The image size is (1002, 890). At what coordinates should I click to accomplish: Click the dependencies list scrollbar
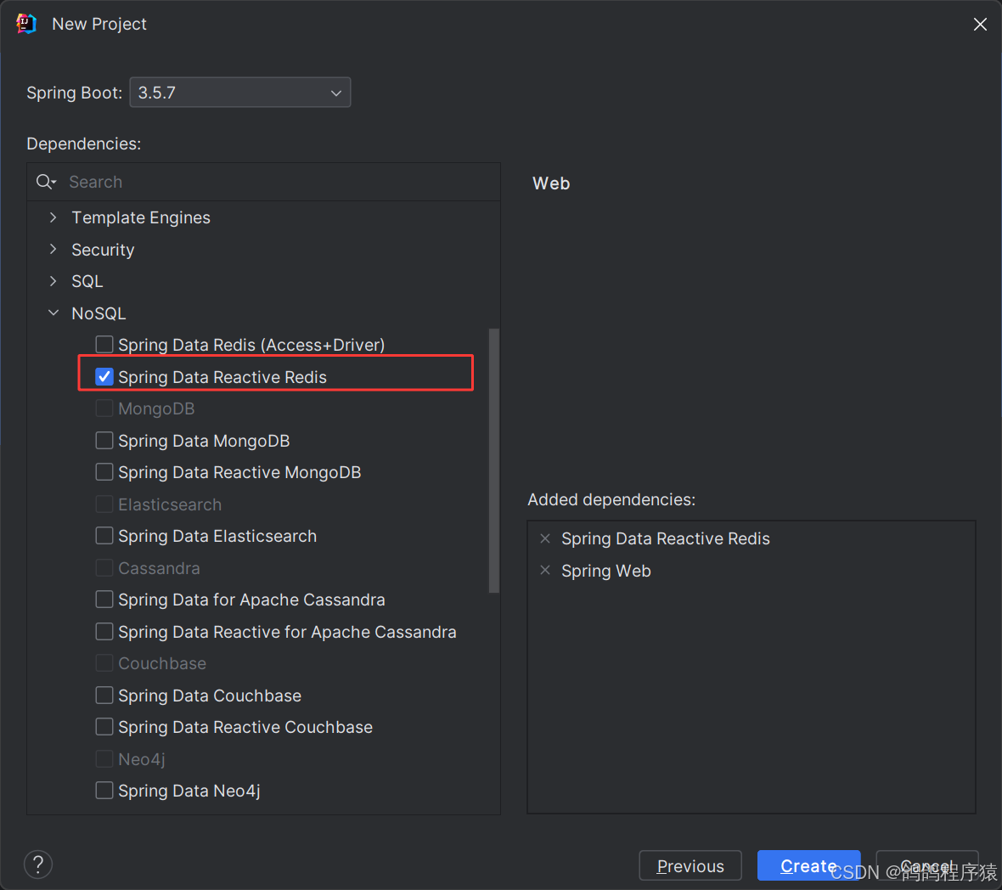493,460
